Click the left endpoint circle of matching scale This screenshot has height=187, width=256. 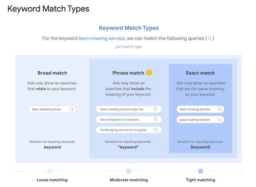click(17, 171)
